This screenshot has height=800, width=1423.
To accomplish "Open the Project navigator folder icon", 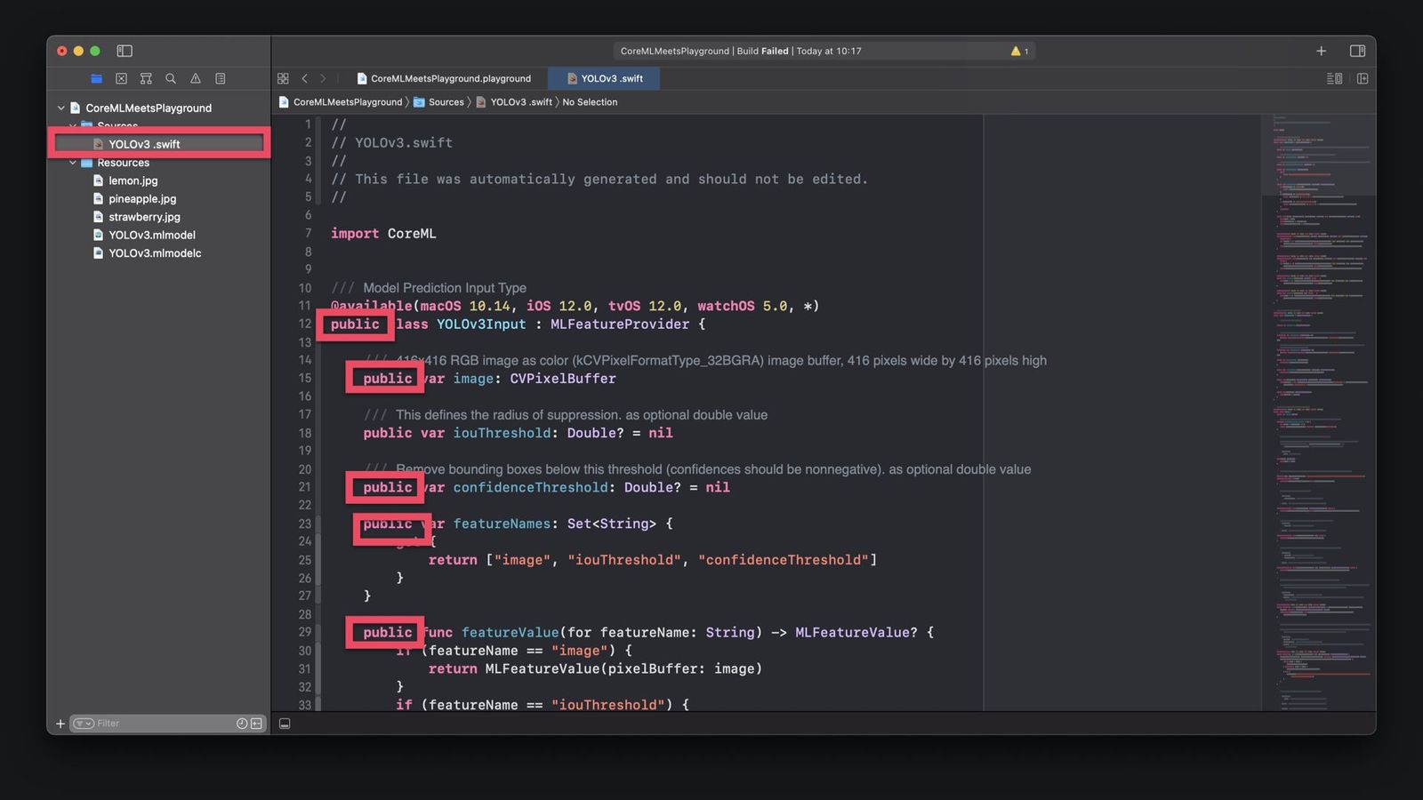I will (x=96, y=78).
